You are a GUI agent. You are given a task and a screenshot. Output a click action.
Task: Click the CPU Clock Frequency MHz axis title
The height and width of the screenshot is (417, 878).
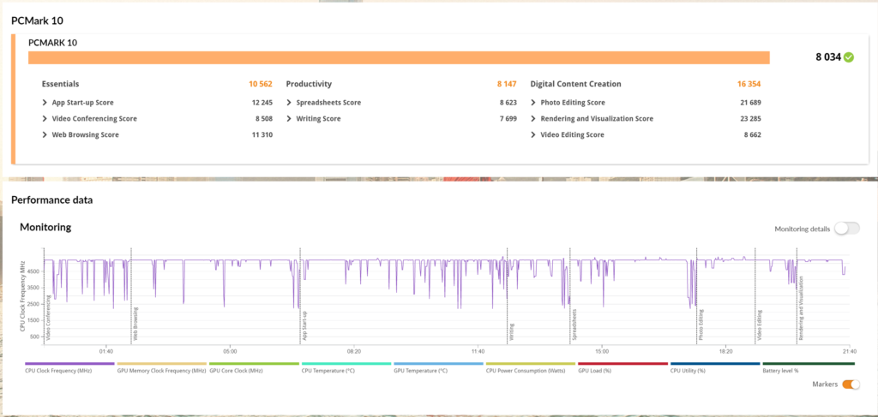(23, 295)
